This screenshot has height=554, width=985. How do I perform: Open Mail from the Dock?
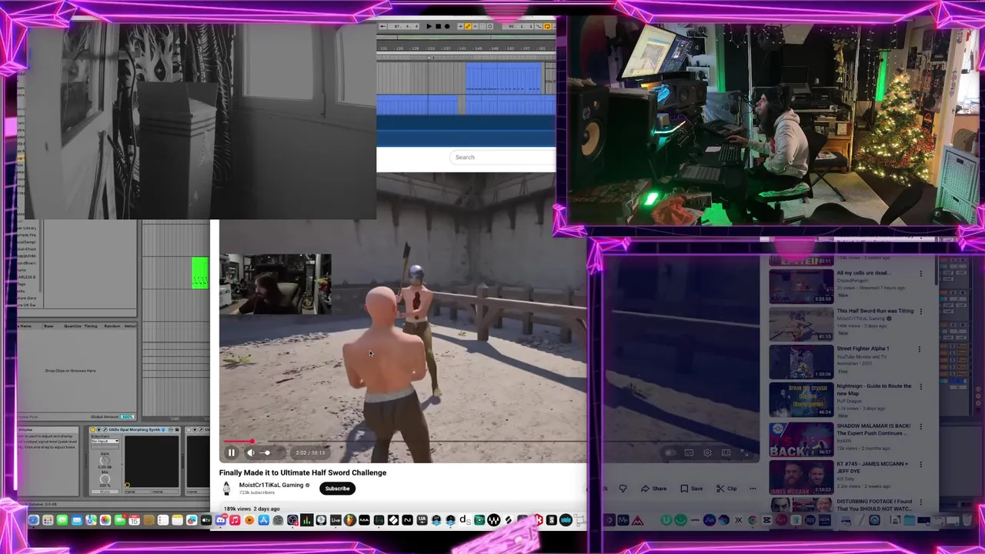coord(77,521)
